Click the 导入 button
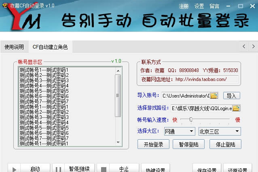The image size is (258, 172). 231,96
